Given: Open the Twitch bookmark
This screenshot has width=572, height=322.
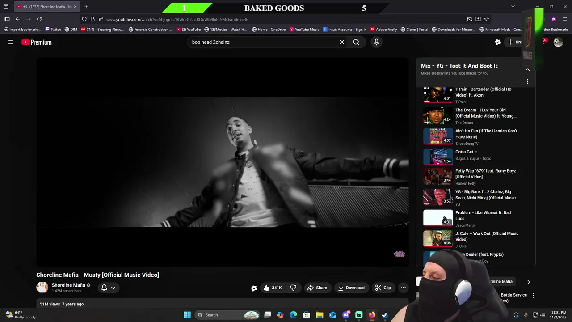Looking at the screenshot, I should pos(53,30).
